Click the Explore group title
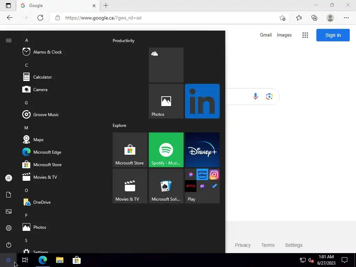The image size is (356, 267). pyautogui.click(x=120, y=125)
